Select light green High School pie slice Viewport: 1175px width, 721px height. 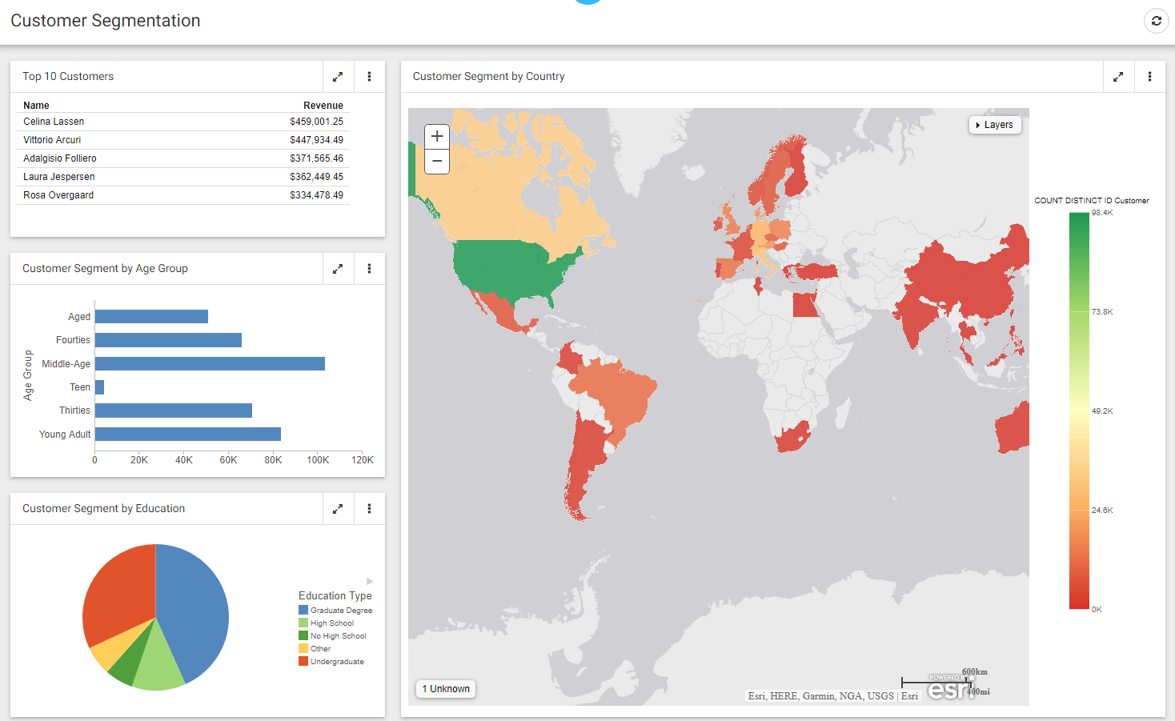pyautogui.click(x=158, y=663)
